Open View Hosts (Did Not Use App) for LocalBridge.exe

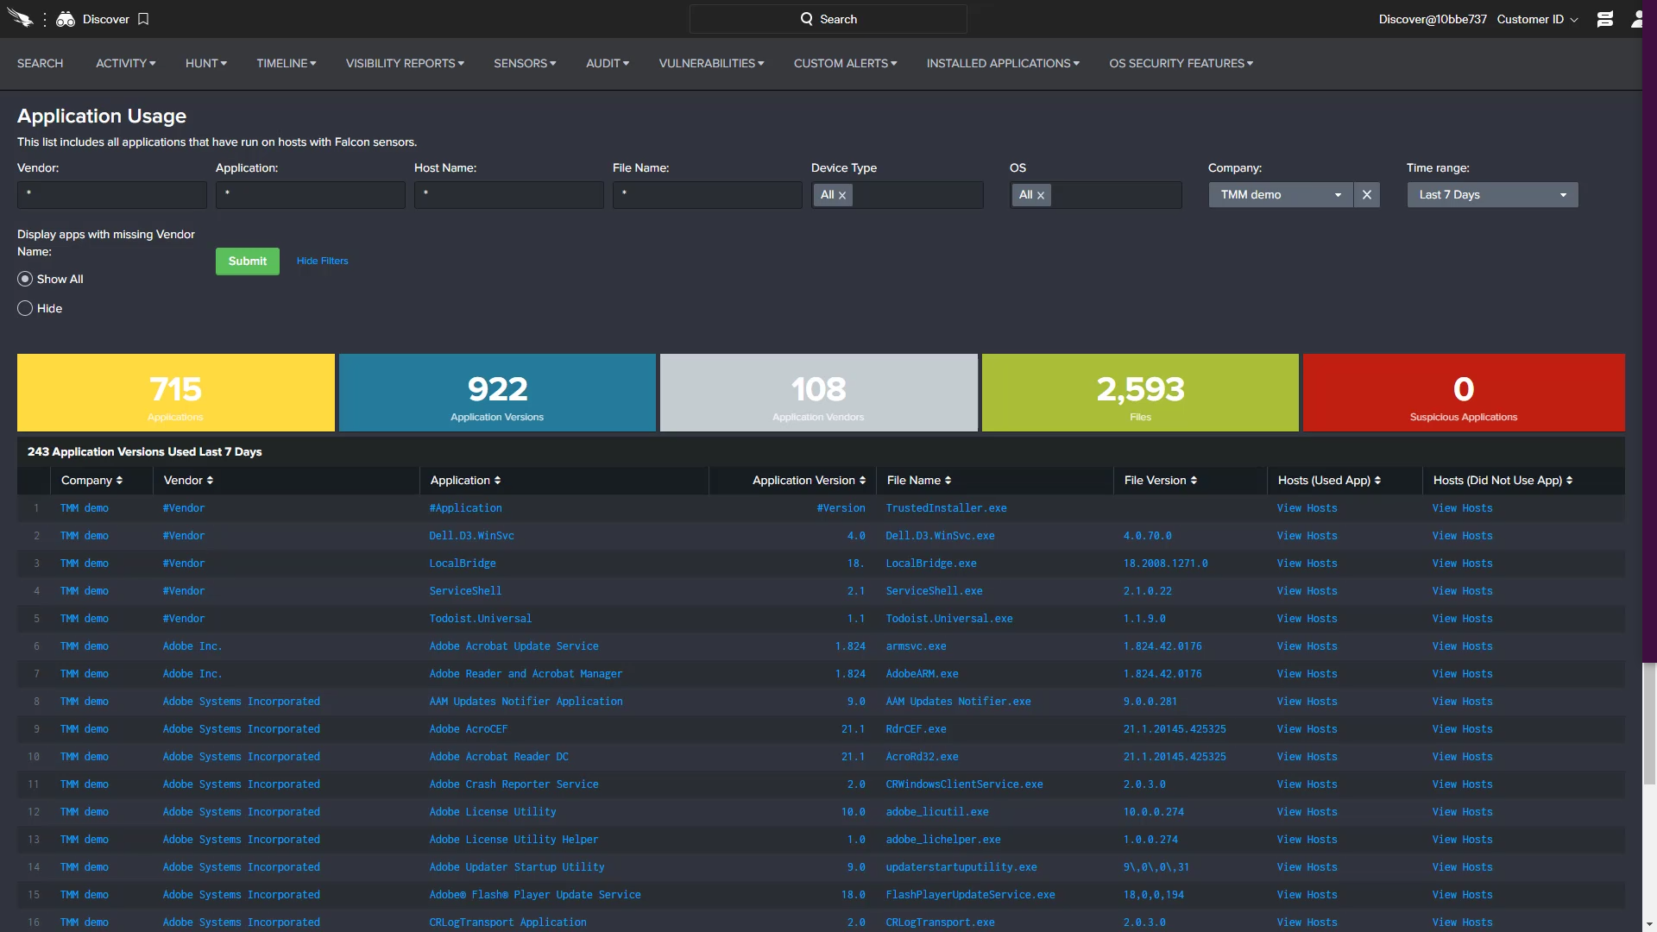pos(1462,564)
